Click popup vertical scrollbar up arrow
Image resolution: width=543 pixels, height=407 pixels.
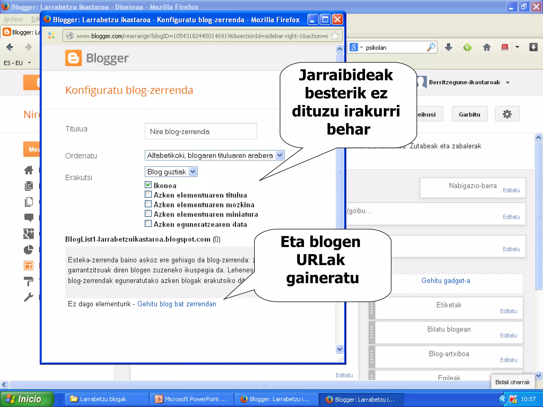[339, 49]
